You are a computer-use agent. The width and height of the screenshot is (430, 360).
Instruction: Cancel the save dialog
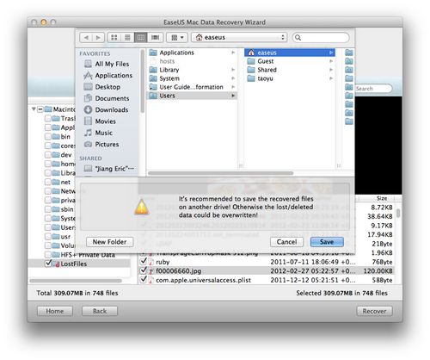coord(286,242)
